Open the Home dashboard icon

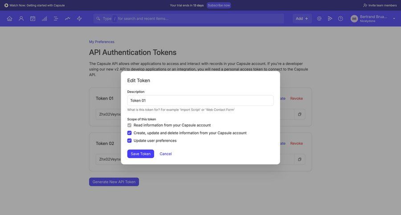click(x=9, y=19)
